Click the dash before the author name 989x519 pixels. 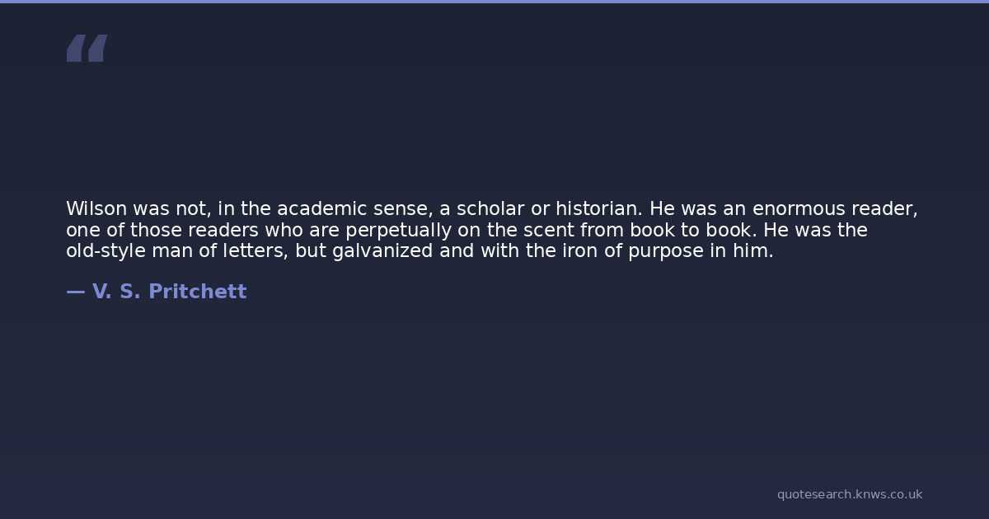75,292
